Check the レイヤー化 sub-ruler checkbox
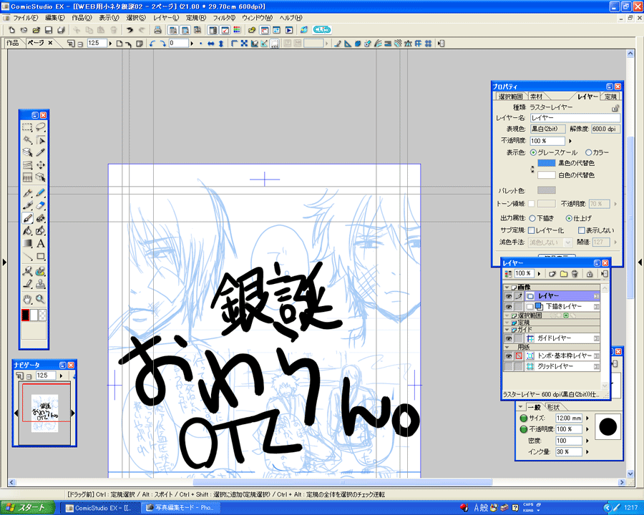 531,230
